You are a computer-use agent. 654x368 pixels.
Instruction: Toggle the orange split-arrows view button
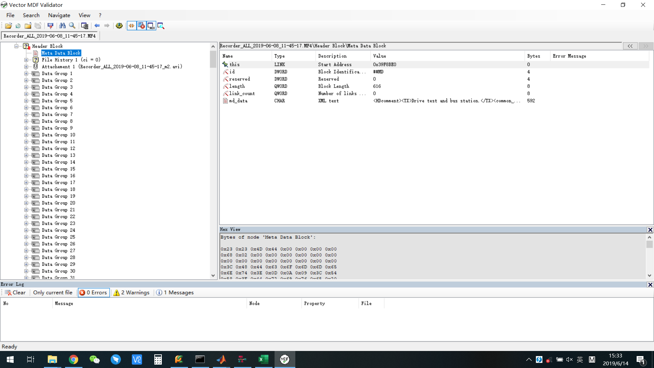pos(131,26)
